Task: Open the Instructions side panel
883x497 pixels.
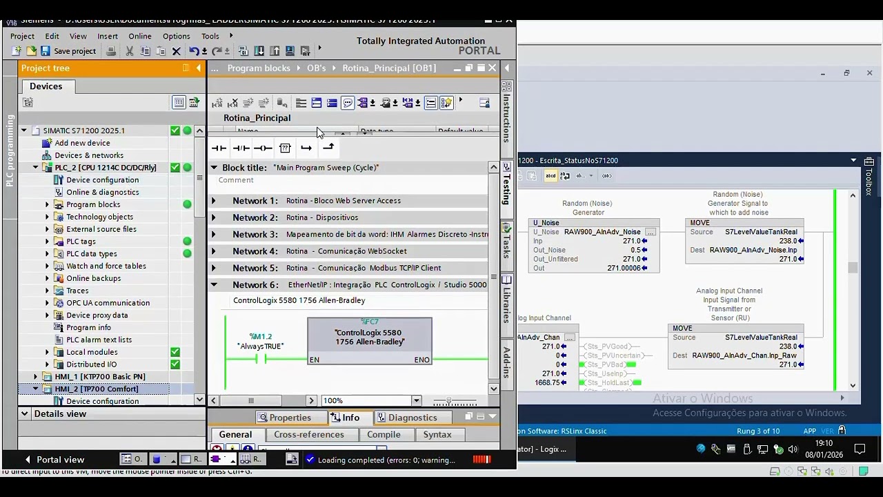Action: tap(507, 113)
